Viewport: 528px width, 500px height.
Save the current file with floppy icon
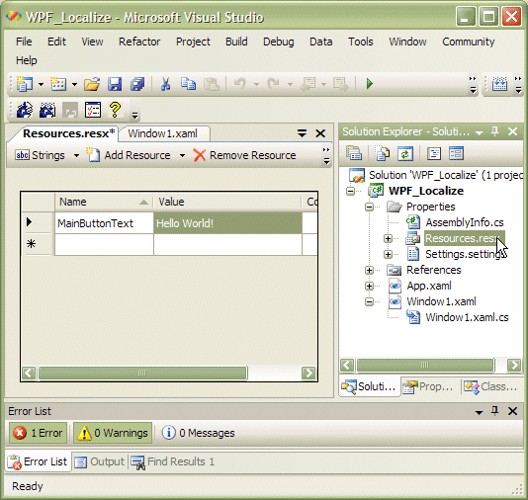(x=115, y=84)
